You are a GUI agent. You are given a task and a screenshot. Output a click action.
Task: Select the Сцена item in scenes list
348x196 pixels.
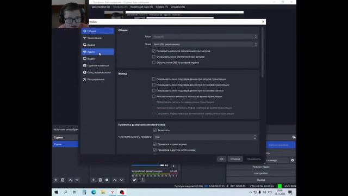coord(65,144)
